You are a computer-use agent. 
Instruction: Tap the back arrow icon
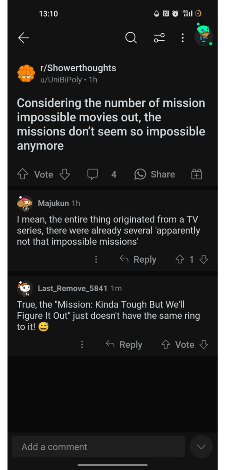(x=24, y=38)
